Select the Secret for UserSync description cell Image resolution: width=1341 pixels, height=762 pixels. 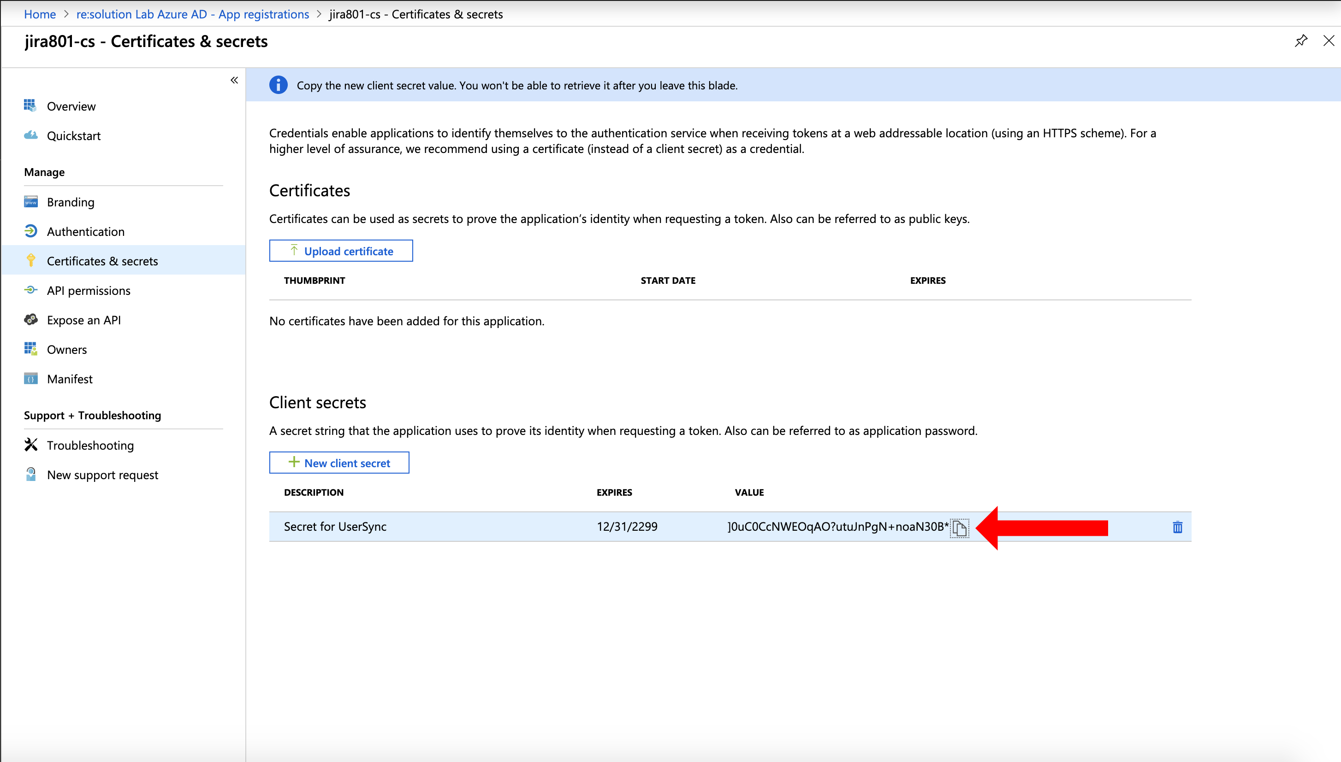335,527
